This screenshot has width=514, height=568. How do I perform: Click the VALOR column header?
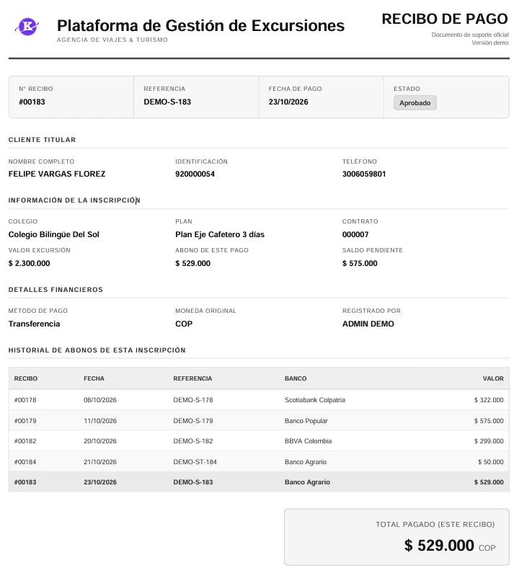pyautogui.click(x=493, y=378)
